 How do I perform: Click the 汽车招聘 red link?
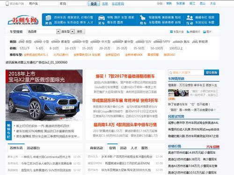[x=213, y=147]
